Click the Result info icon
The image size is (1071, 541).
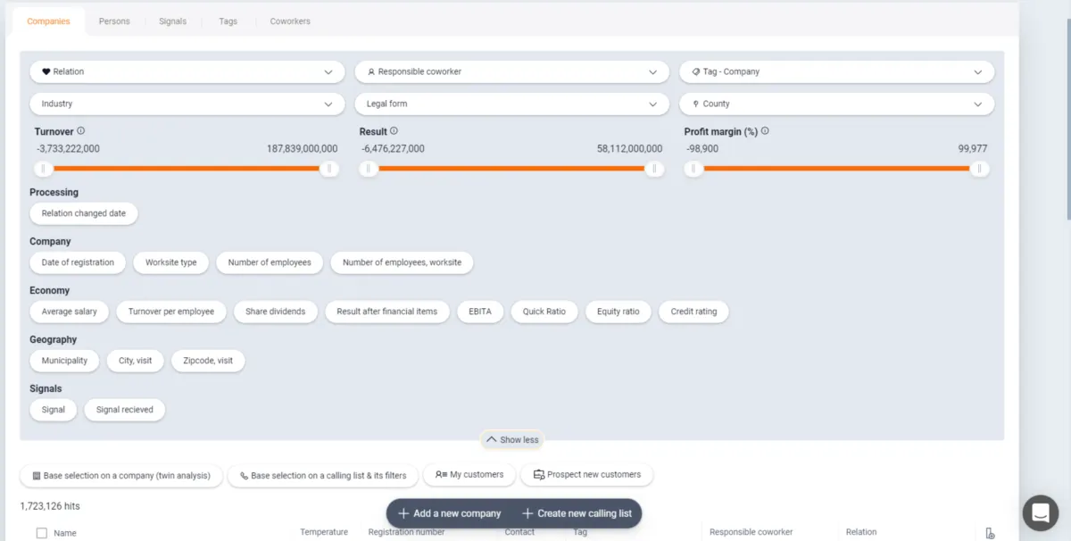tap(394, 131)
